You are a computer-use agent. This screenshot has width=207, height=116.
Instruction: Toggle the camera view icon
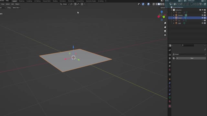coord(165,31)
